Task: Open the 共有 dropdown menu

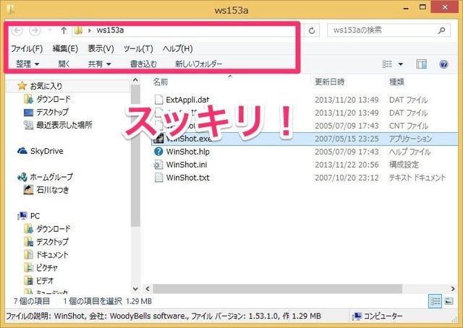Action: tap(99, 64)
